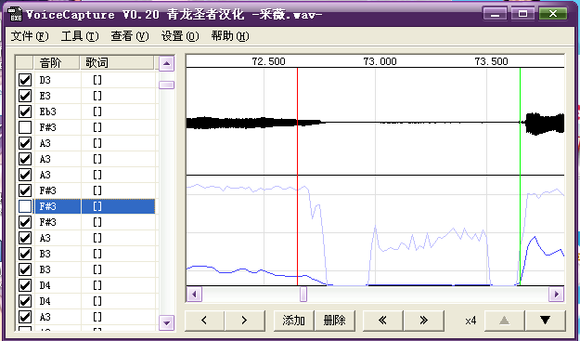Click the note list scroll down arrow
580x341 pixels.
click(x=166, y=322)
